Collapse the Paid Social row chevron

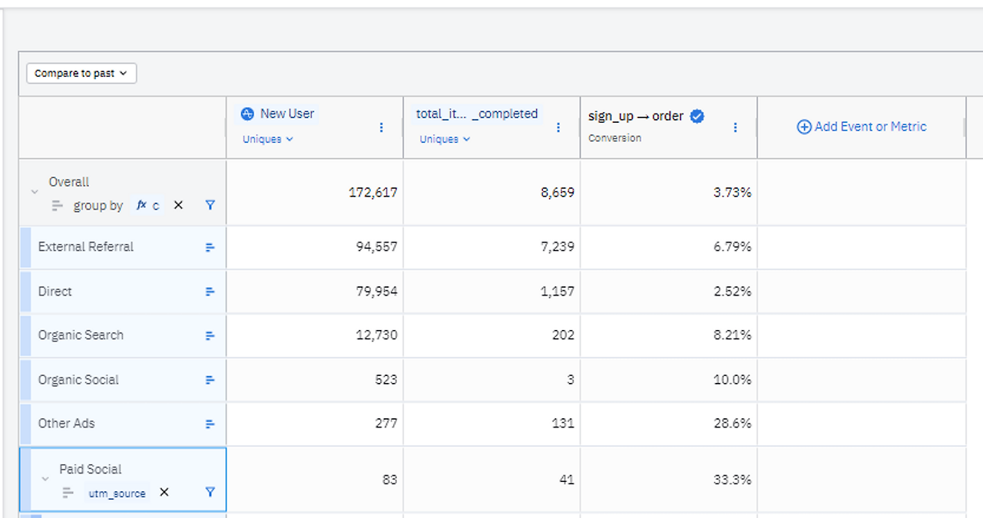tap(45, 479)
